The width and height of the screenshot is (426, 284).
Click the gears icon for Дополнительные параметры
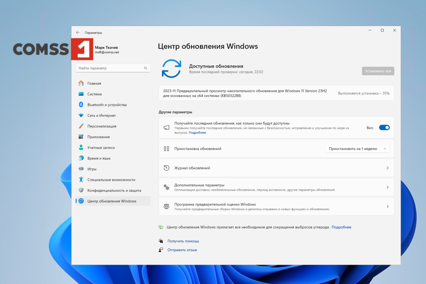166,187
